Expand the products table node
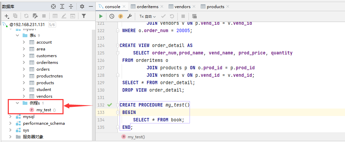This screenshot has width=345, height=142. click(24, 83)
